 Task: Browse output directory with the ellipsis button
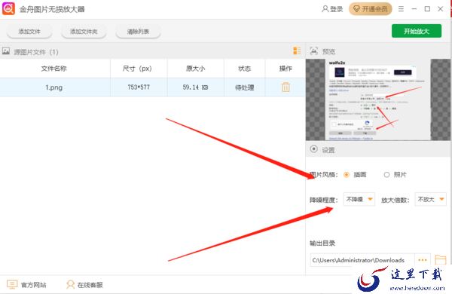tap(423, 260)
